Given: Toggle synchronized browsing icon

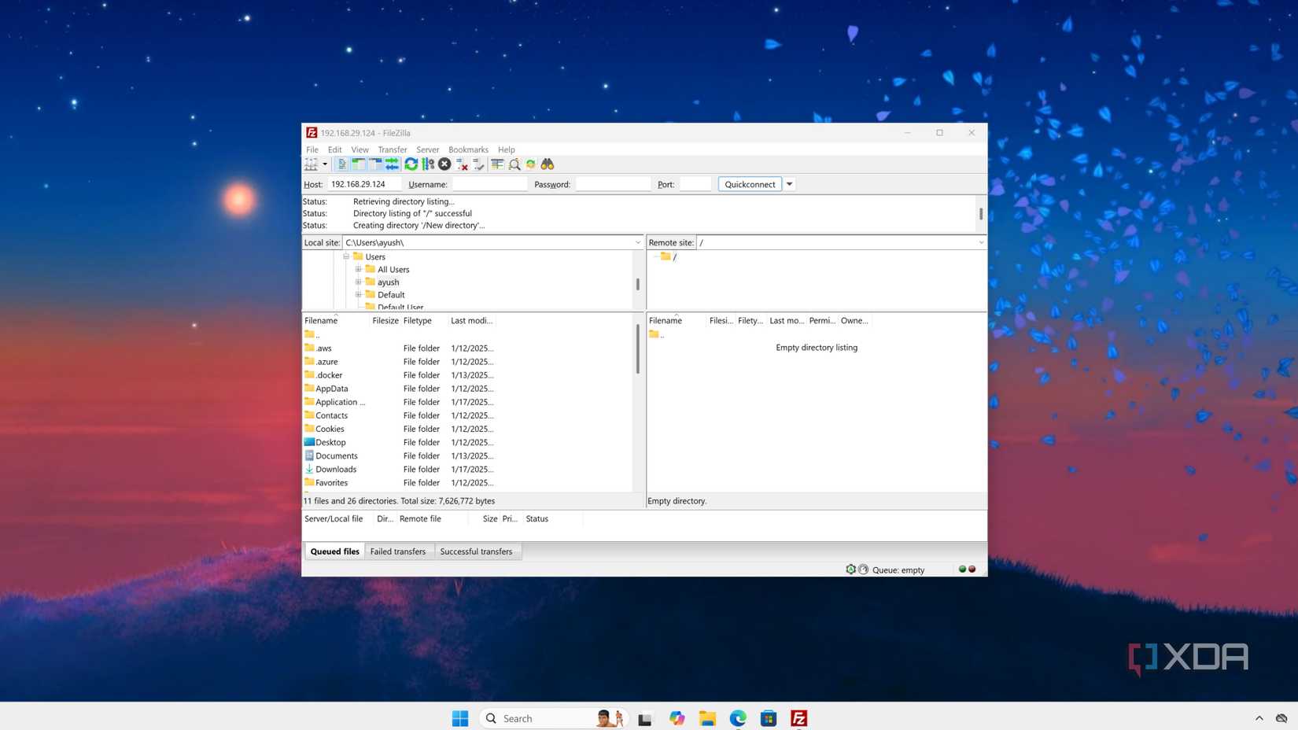Looking at the screenshot, I should point(531,164).
